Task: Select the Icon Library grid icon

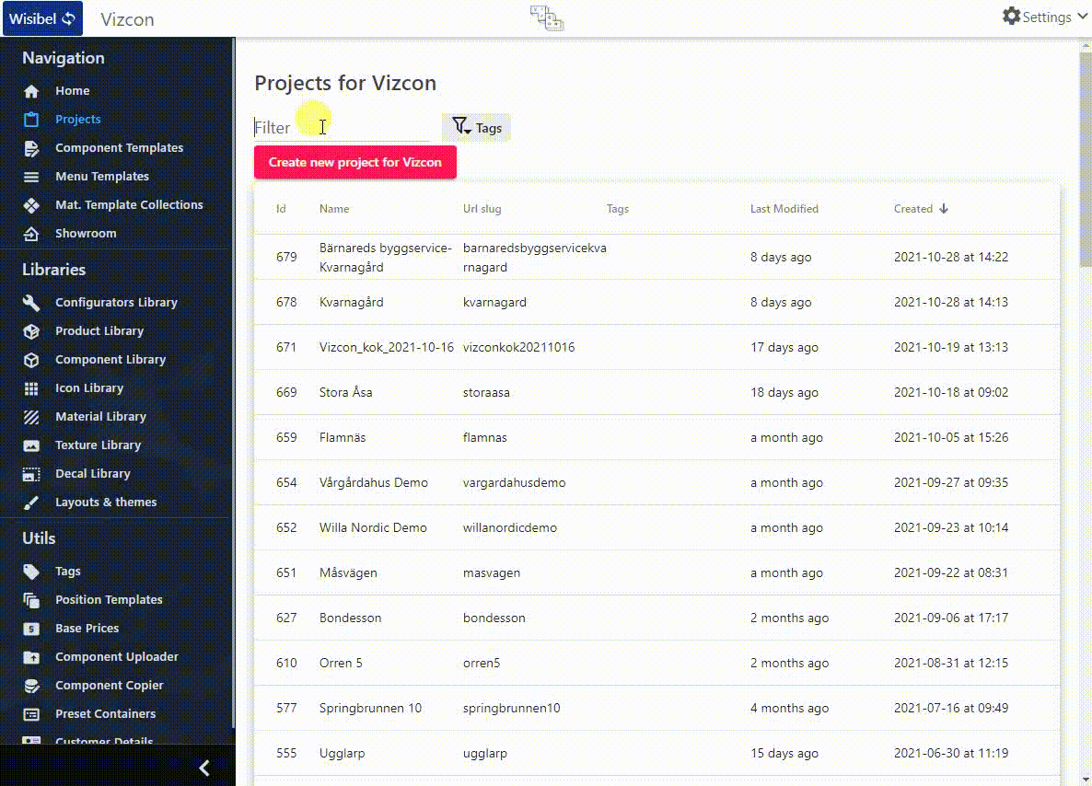Action: point(31,388)
